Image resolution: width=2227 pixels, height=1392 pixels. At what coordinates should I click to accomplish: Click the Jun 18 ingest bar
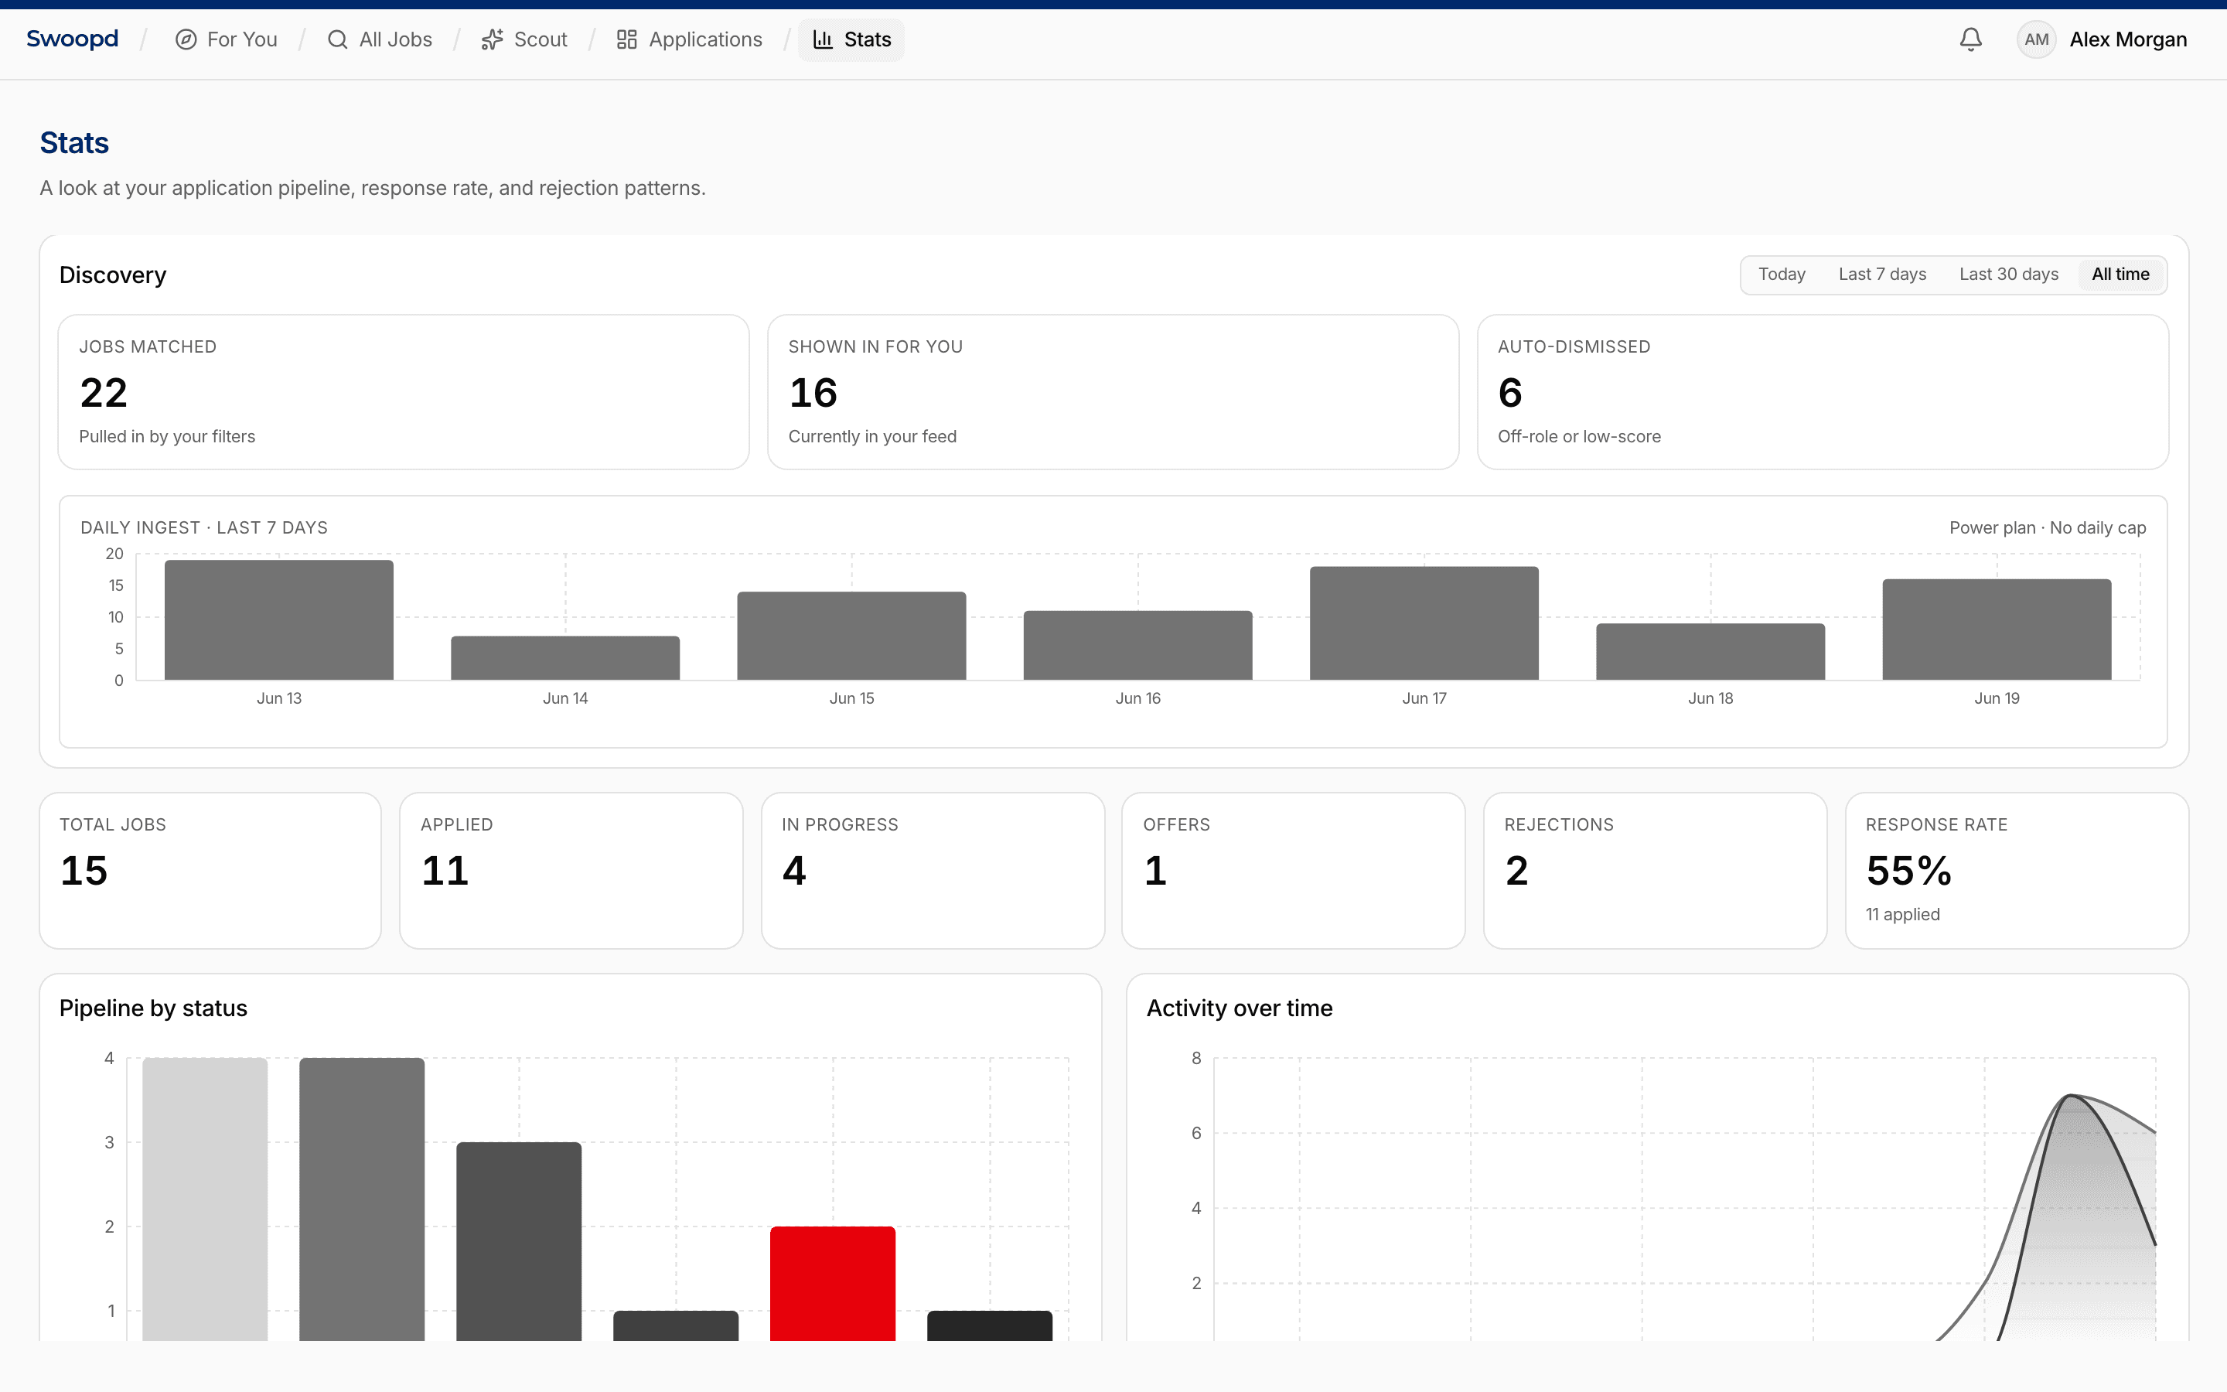(1710, 652)
